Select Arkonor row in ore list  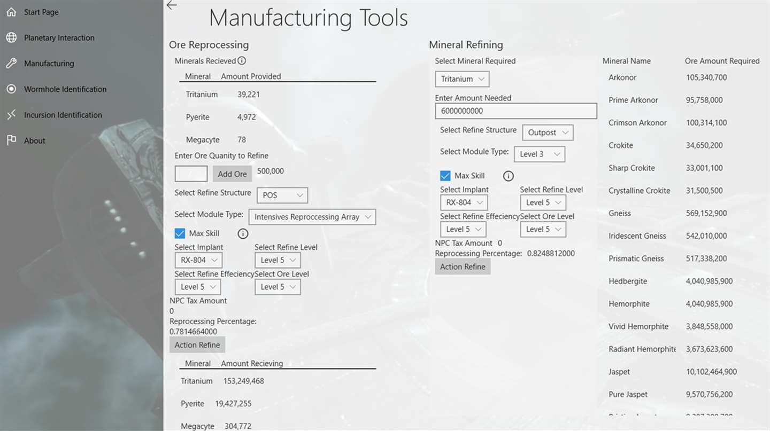pos(684,77)
